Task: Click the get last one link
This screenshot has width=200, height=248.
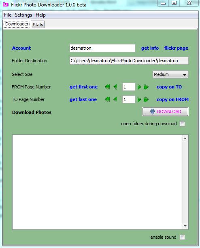Action: [x=83, y=99]
